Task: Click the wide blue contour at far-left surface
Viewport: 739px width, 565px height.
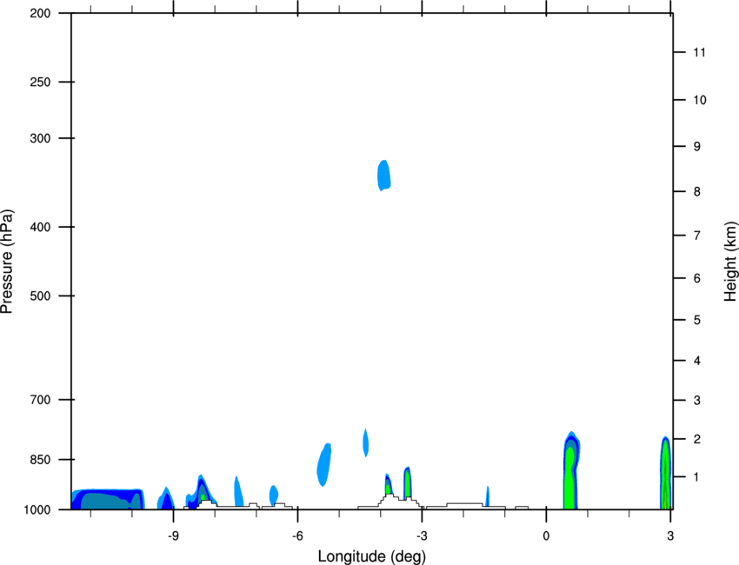Action: point(108,500)
